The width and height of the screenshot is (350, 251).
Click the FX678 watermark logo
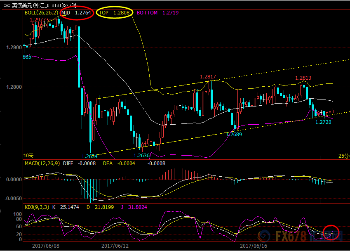[300, 237]
